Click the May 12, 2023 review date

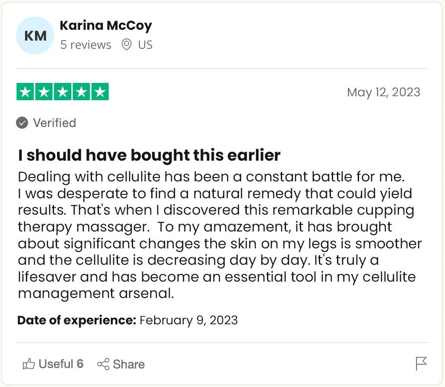tap(383, 92)
